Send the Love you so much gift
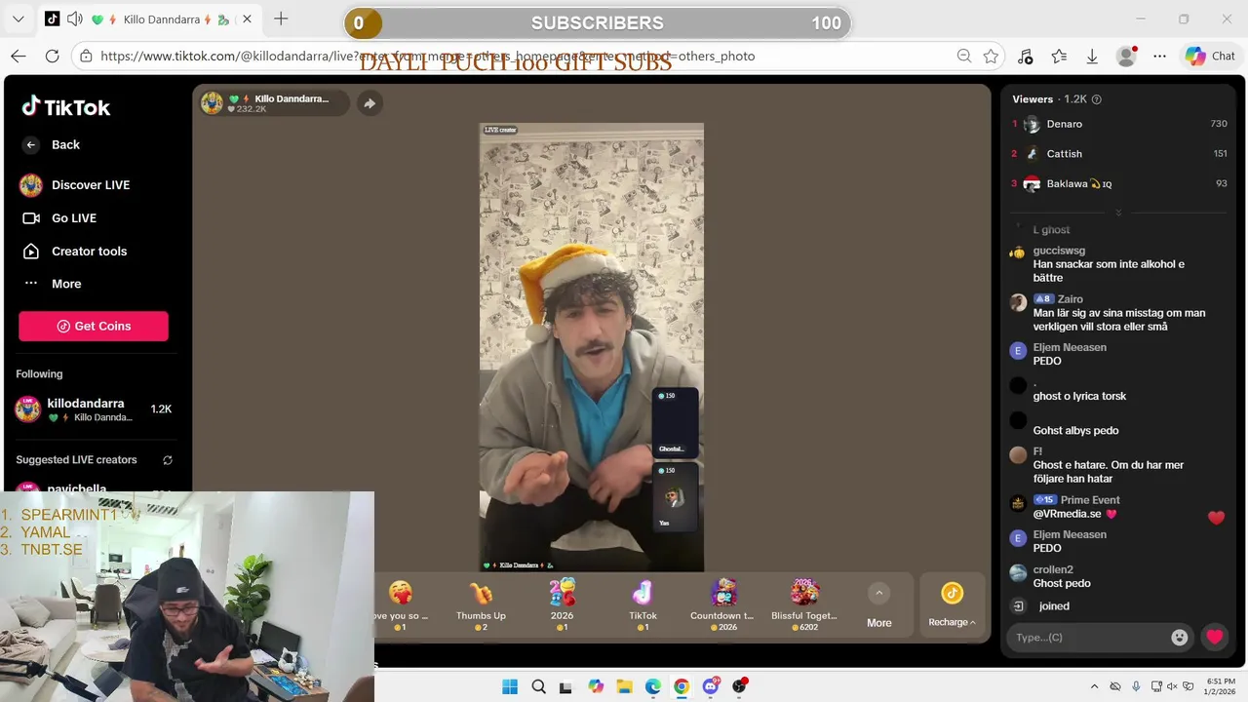Image resolution: width=1248 pixels, height=702 pixels. point(400,604)
